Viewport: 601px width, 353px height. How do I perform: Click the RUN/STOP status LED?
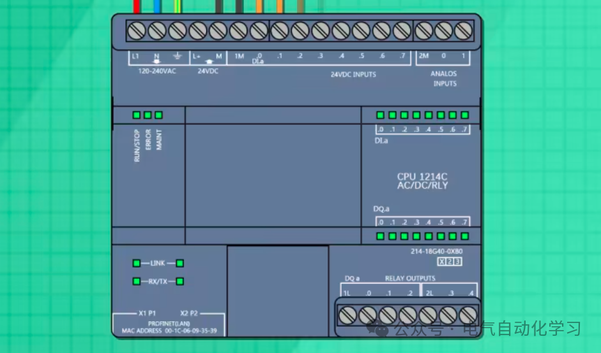click(137, 115)
